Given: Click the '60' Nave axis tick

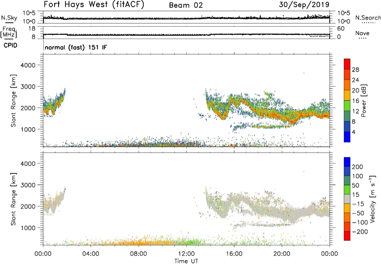Looking at the screenshot, I should coord(341,29).
